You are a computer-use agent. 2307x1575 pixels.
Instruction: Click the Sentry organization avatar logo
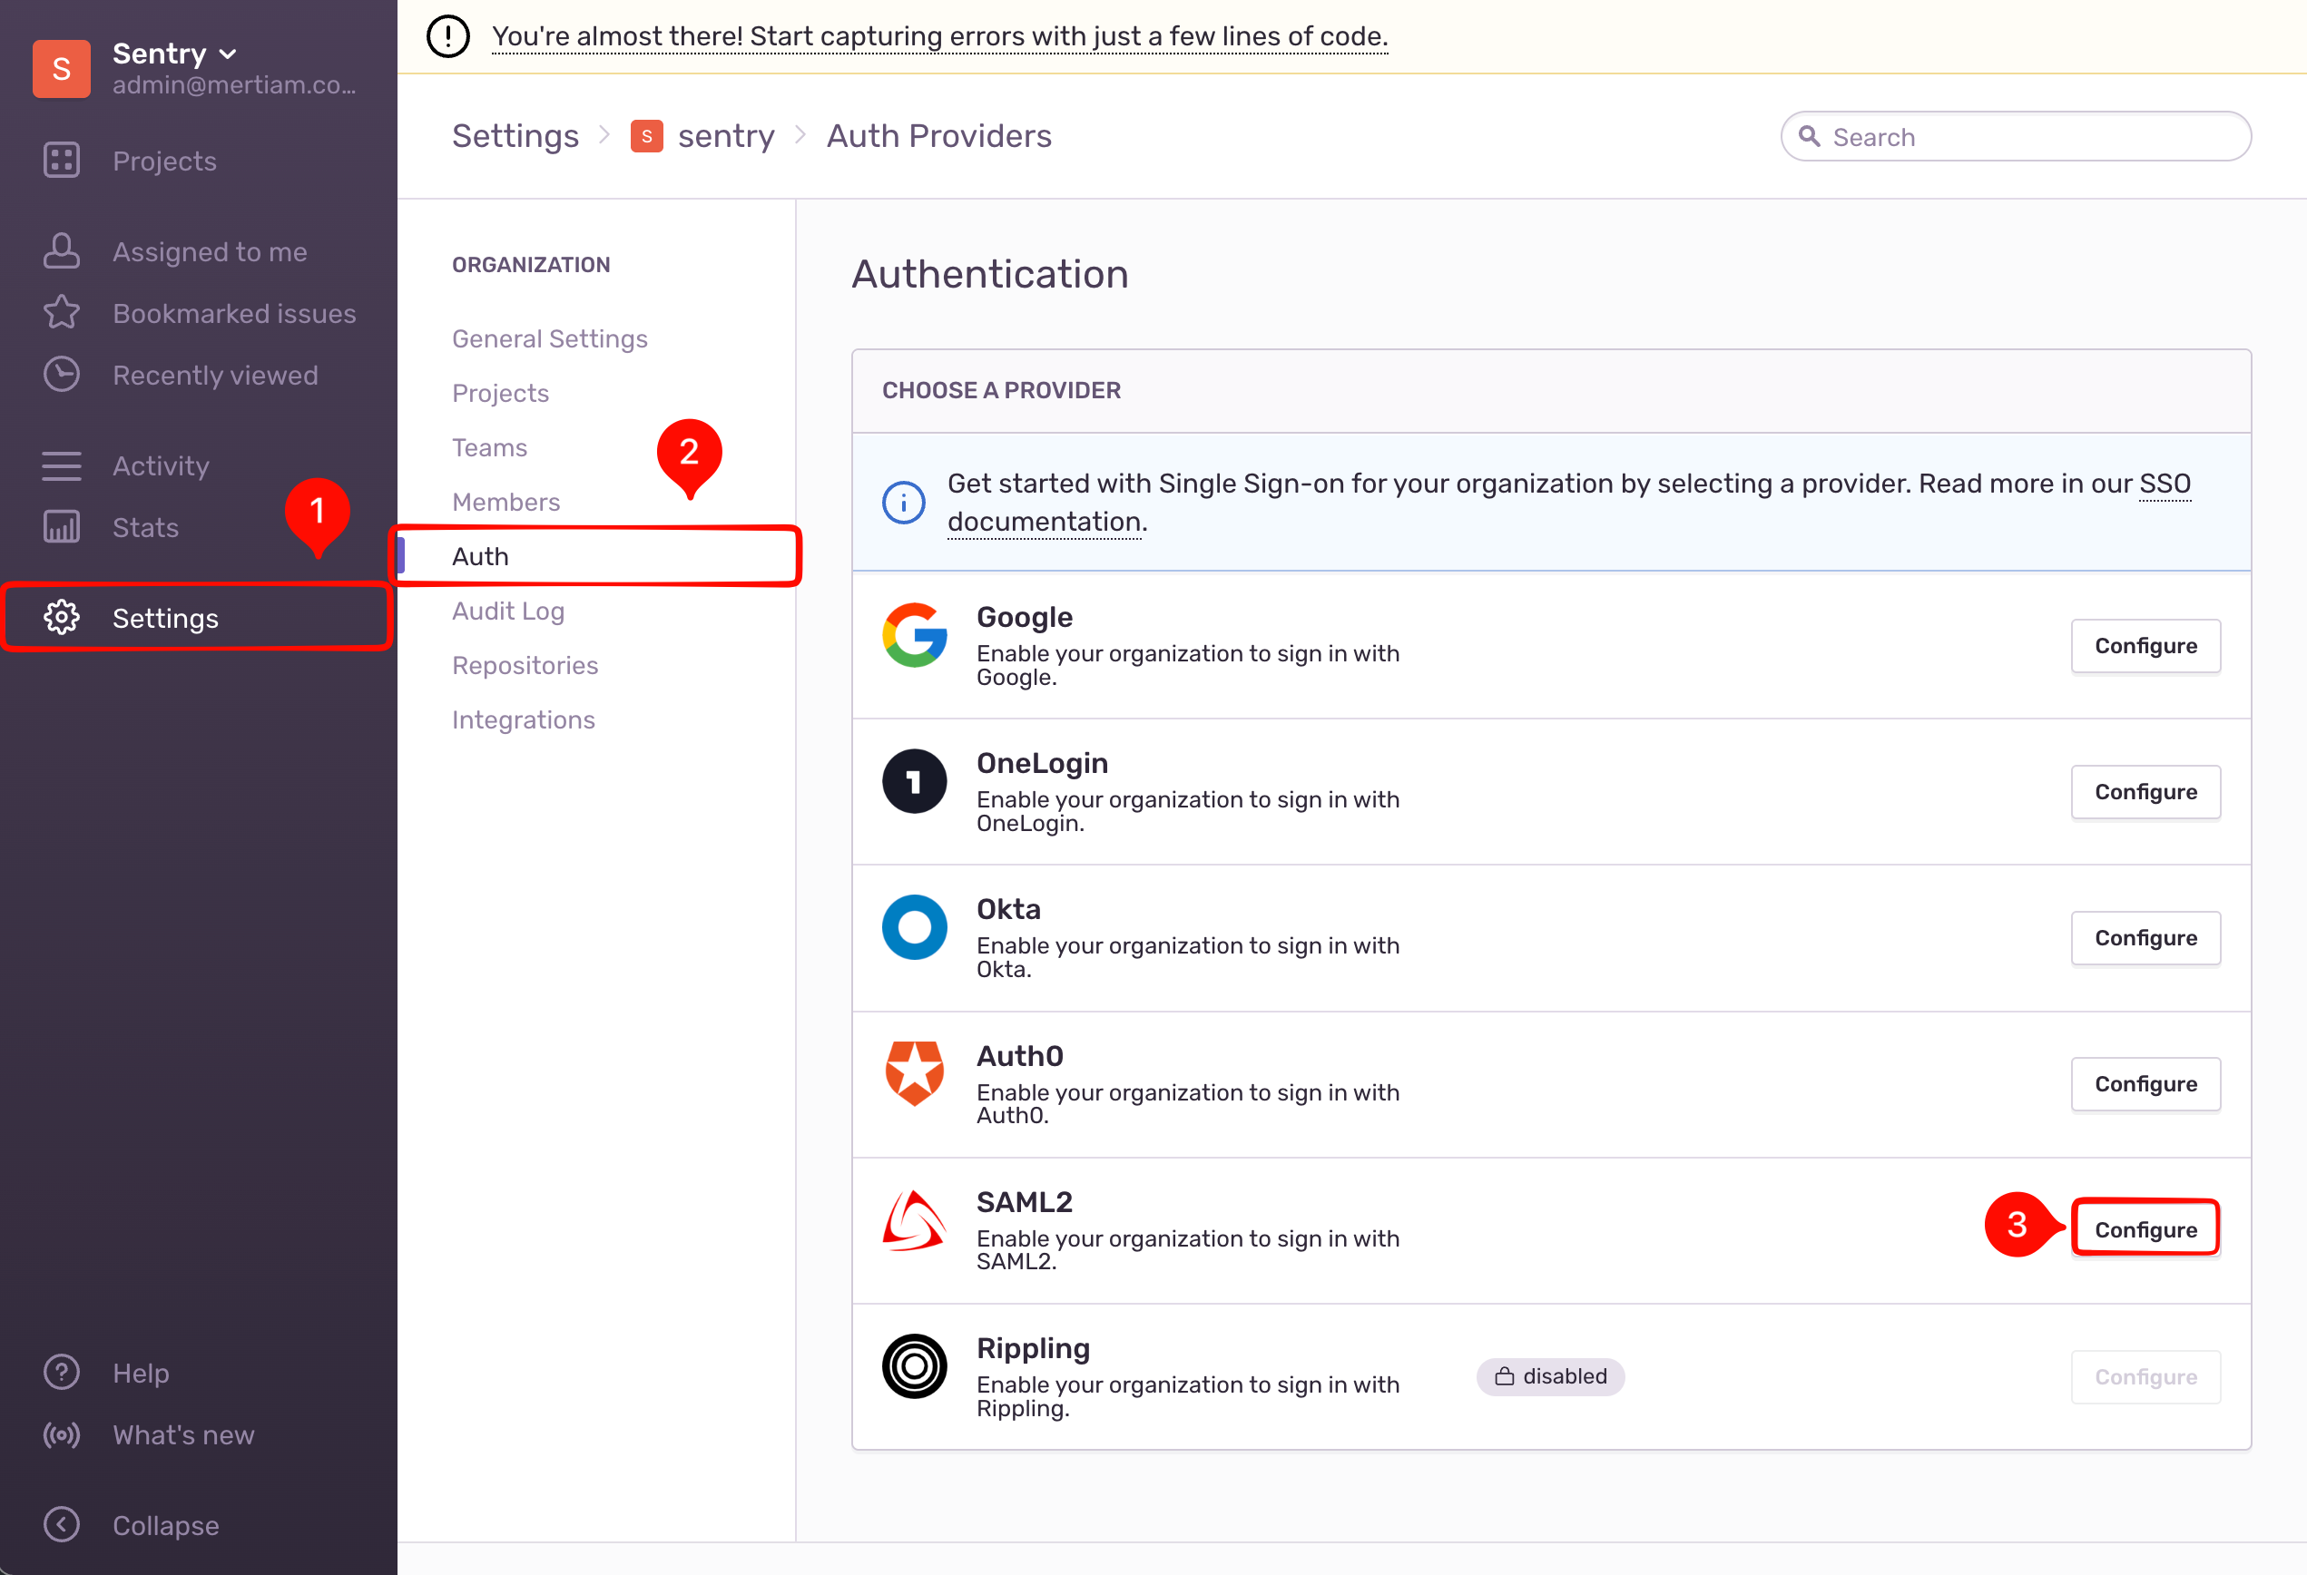point(62,68)
